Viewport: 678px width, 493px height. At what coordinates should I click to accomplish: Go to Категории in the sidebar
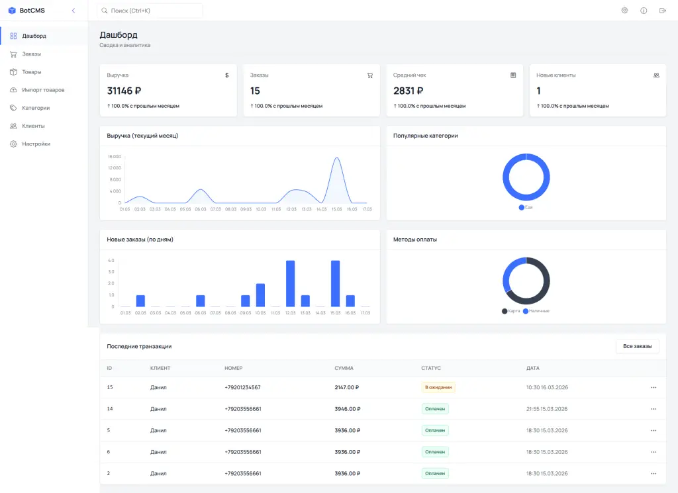tap(36, 108)
